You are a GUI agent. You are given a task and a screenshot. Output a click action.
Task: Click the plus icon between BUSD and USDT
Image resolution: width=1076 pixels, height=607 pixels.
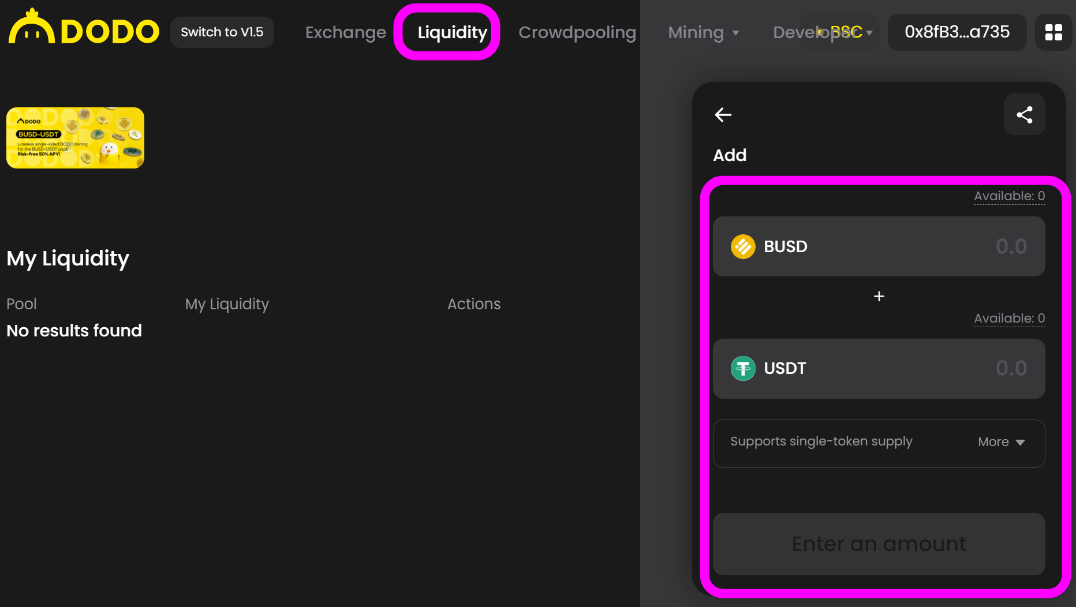[x=878, y=296]
